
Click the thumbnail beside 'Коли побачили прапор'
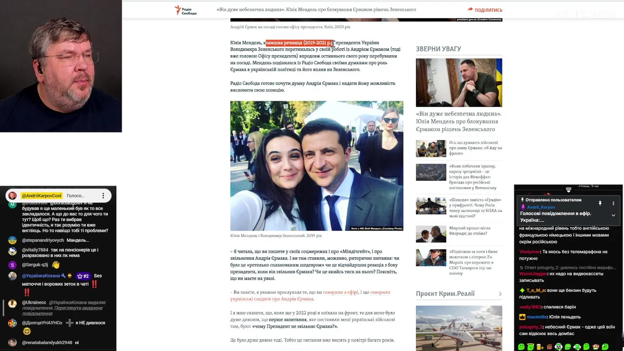(x=431, y=172)
